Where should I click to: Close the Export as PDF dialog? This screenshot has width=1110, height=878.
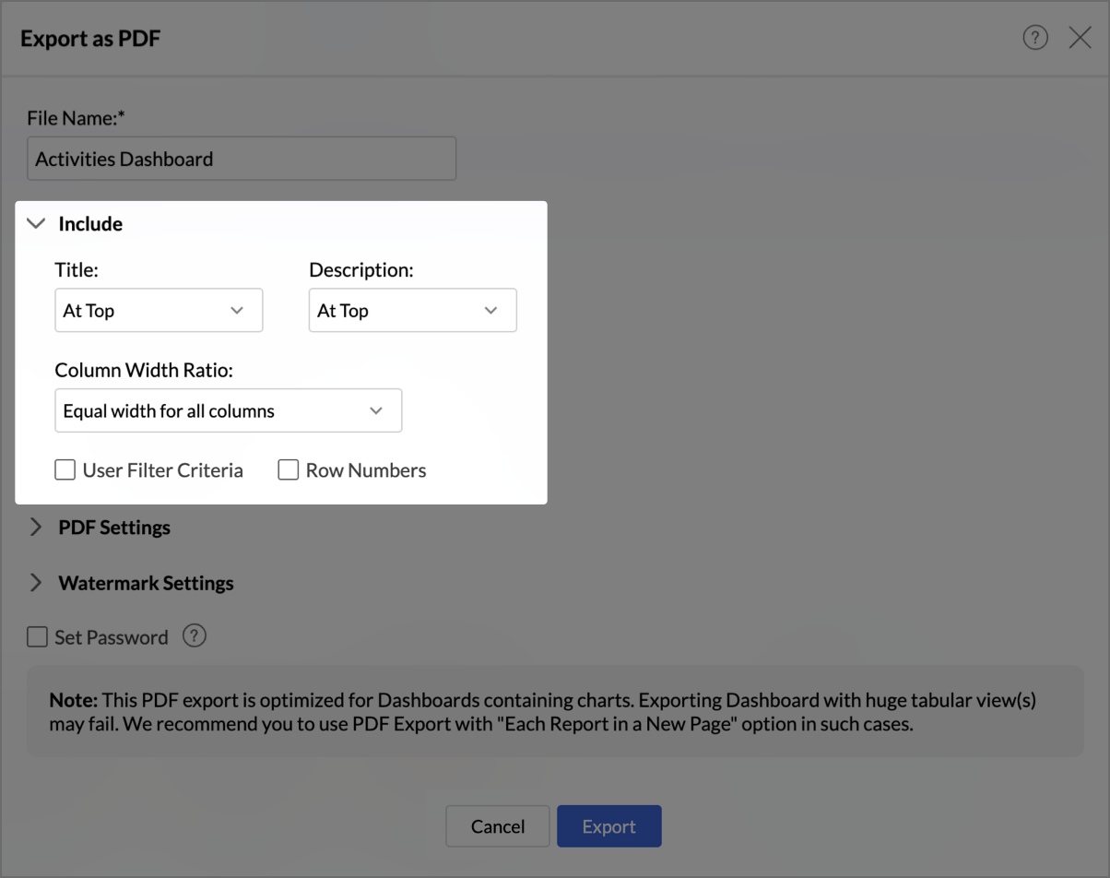[x=1080, y=38]
